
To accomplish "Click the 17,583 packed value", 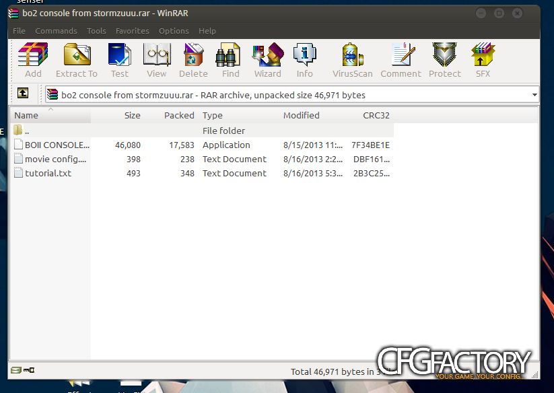I will pos(182,145).
